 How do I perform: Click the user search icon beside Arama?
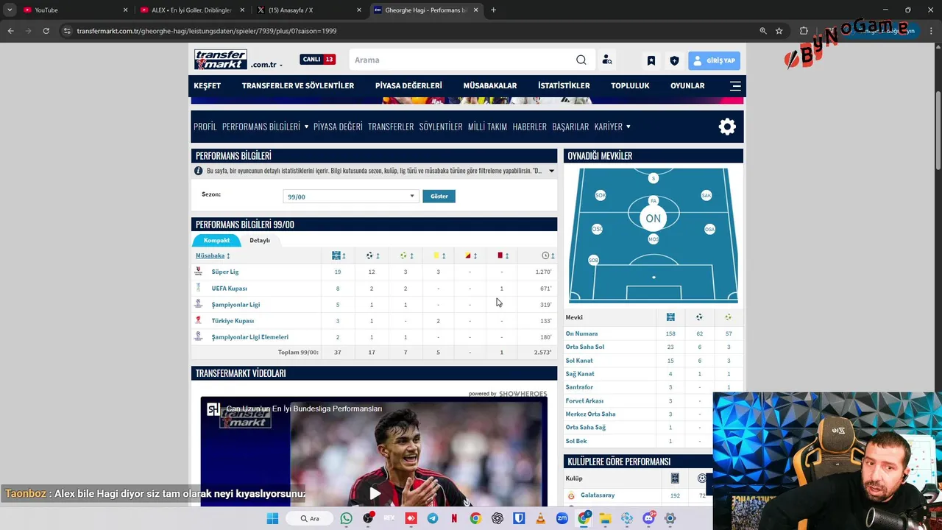(607, 60)
